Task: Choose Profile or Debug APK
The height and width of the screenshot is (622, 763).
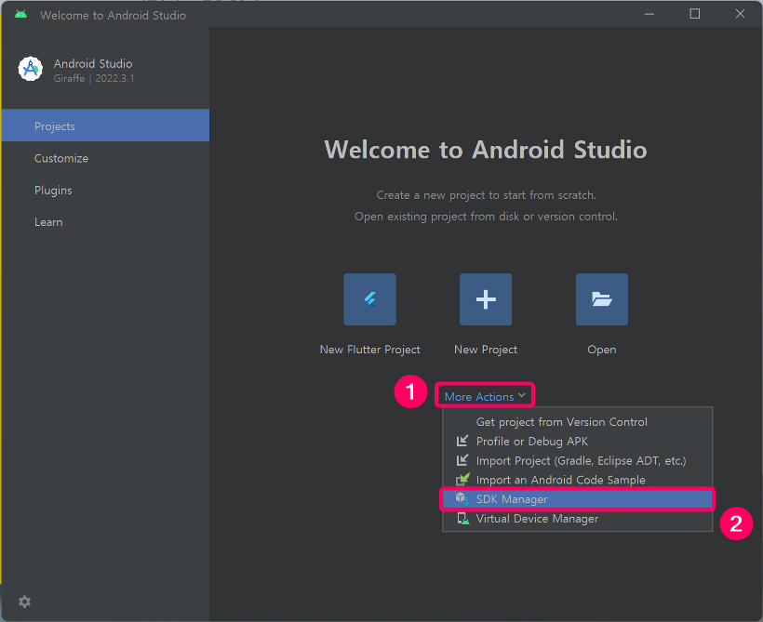Action: 578,441
